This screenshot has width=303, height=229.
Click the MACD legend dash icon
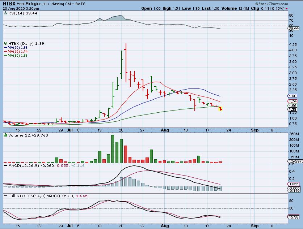click(5, 165)
